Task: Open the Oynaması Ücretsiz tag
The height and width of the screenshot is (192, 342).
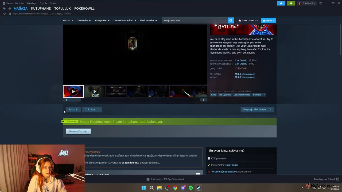Action: [x=242, y=95]
